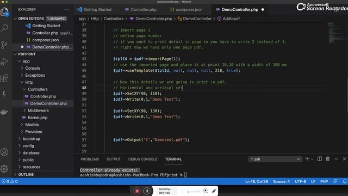Open the 1: zsh terminal dropdown

pyautogui.click(x=275, y=159)
